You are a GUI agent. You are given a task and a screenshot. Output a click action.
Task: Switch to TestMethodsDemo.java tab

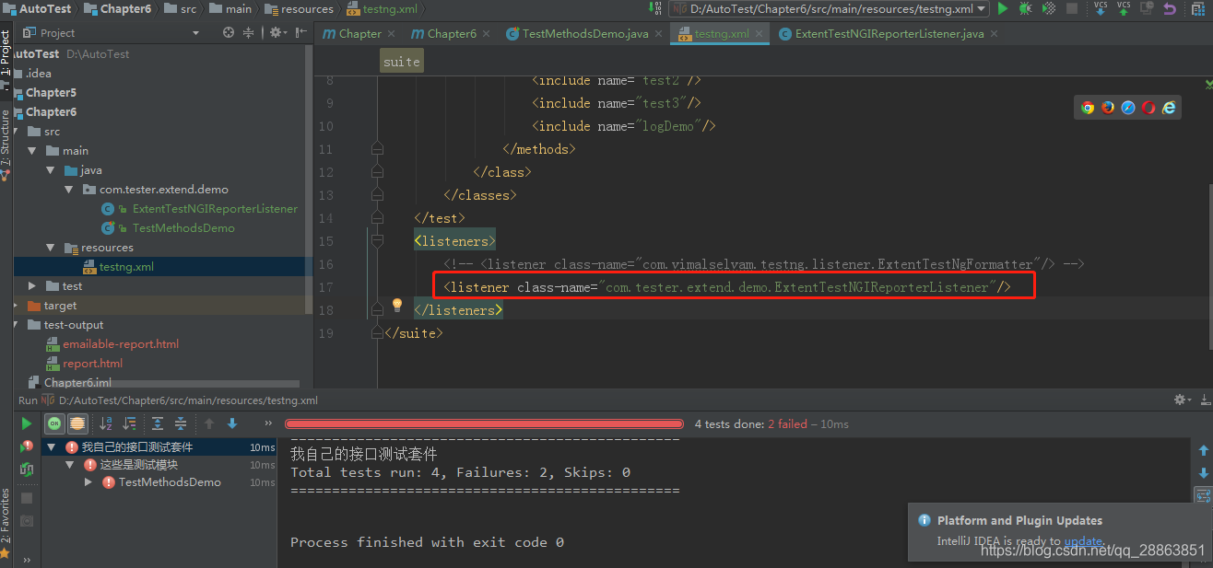585,33
